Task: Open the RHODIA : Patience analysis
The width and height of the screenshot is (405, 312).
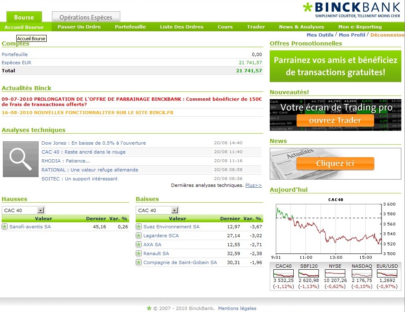Action: pos(66,160)
